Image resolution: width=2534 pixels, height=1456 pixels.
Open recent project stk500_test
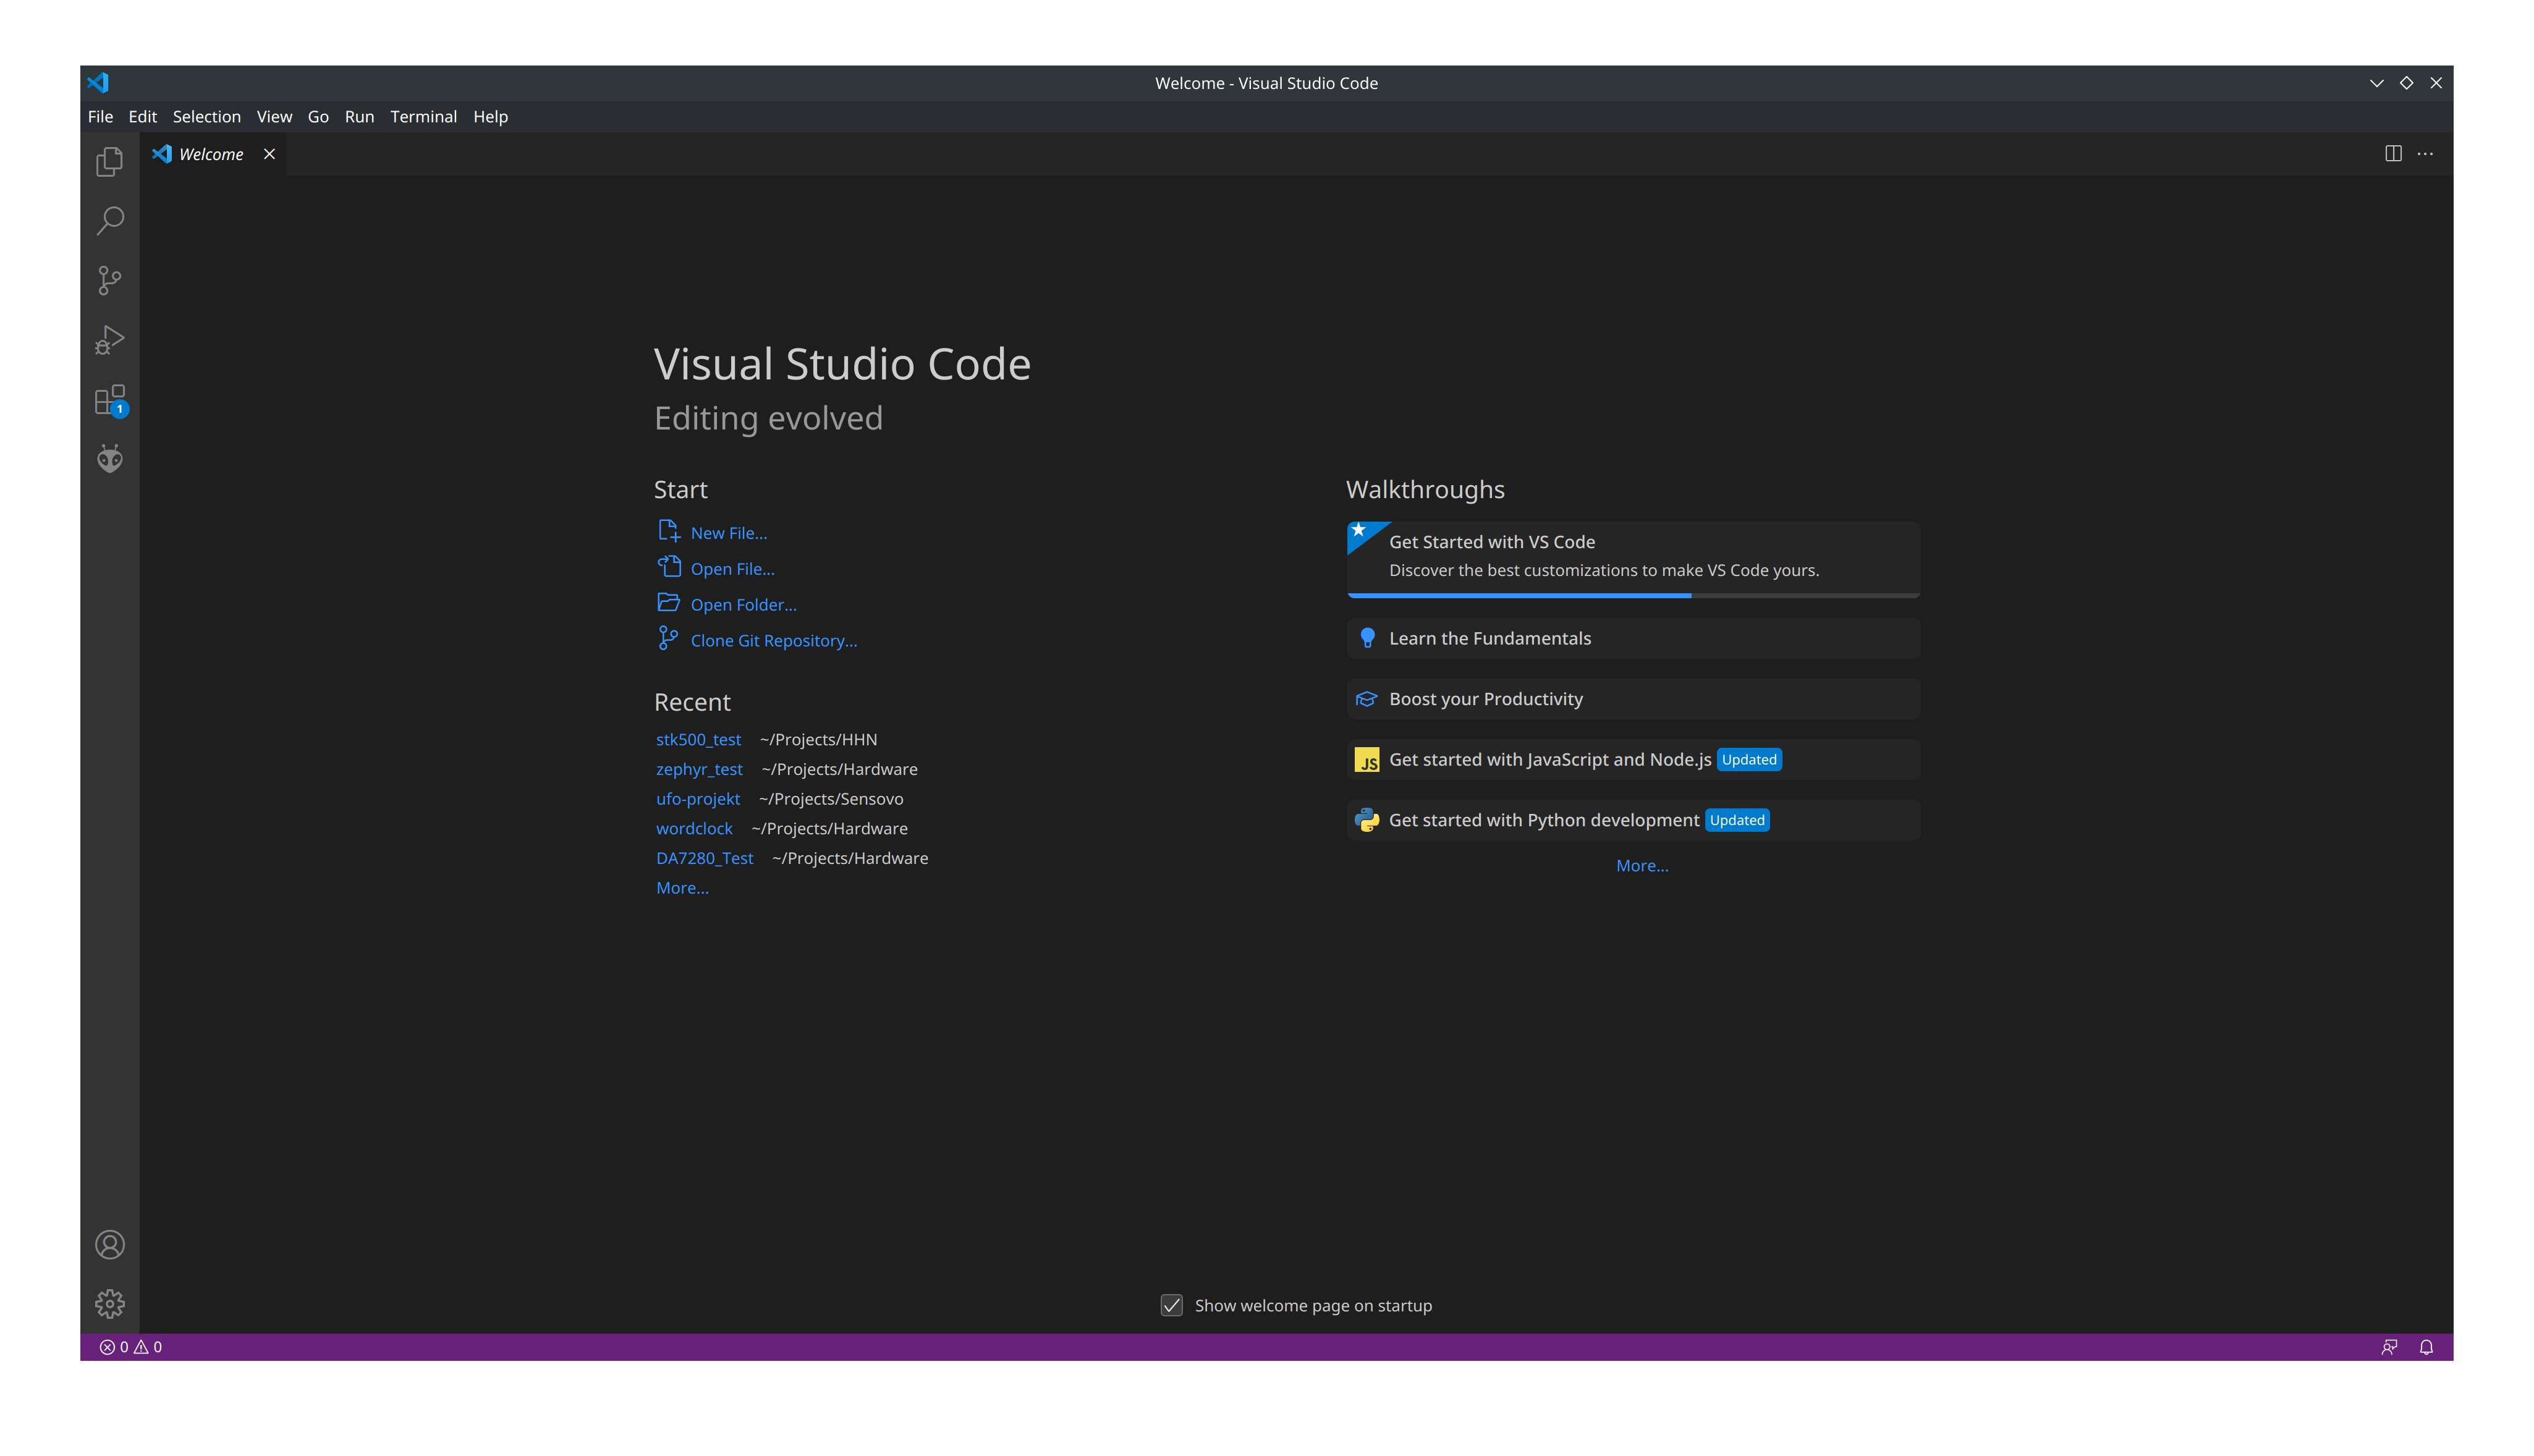[698, 740]
